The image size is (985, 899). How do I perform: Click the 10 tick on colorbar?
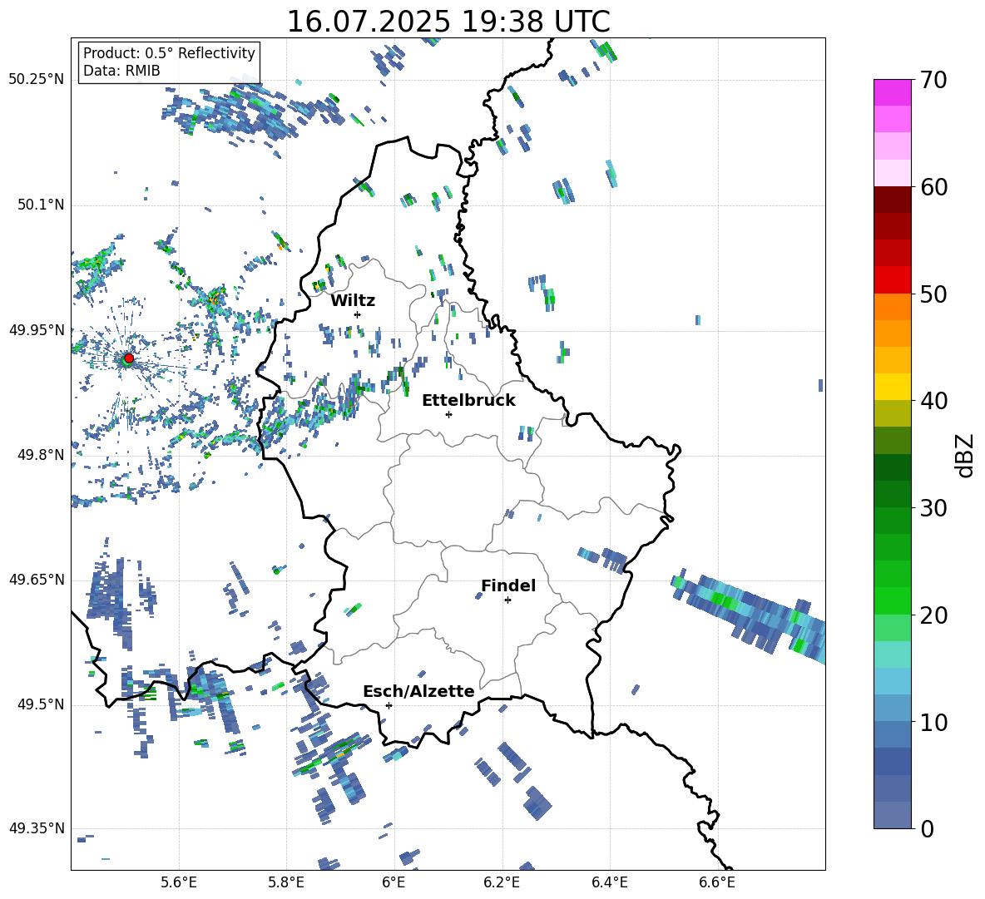(x=933, y=722)
